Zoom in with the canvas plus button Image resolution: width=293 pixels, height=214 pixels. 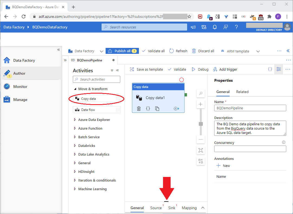coord(201,104)
